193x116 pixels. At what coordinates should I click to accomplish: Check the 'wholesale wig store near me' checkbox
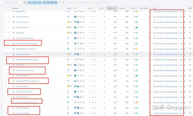click(x=9, y=49)
